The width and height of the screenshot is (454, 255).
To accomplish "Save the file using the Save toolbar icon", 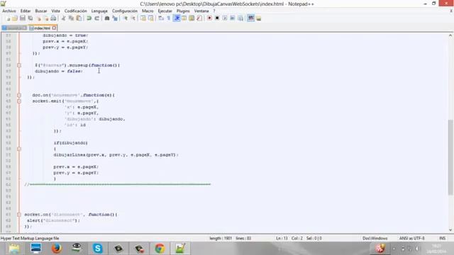I will click(x=22, y=18).
